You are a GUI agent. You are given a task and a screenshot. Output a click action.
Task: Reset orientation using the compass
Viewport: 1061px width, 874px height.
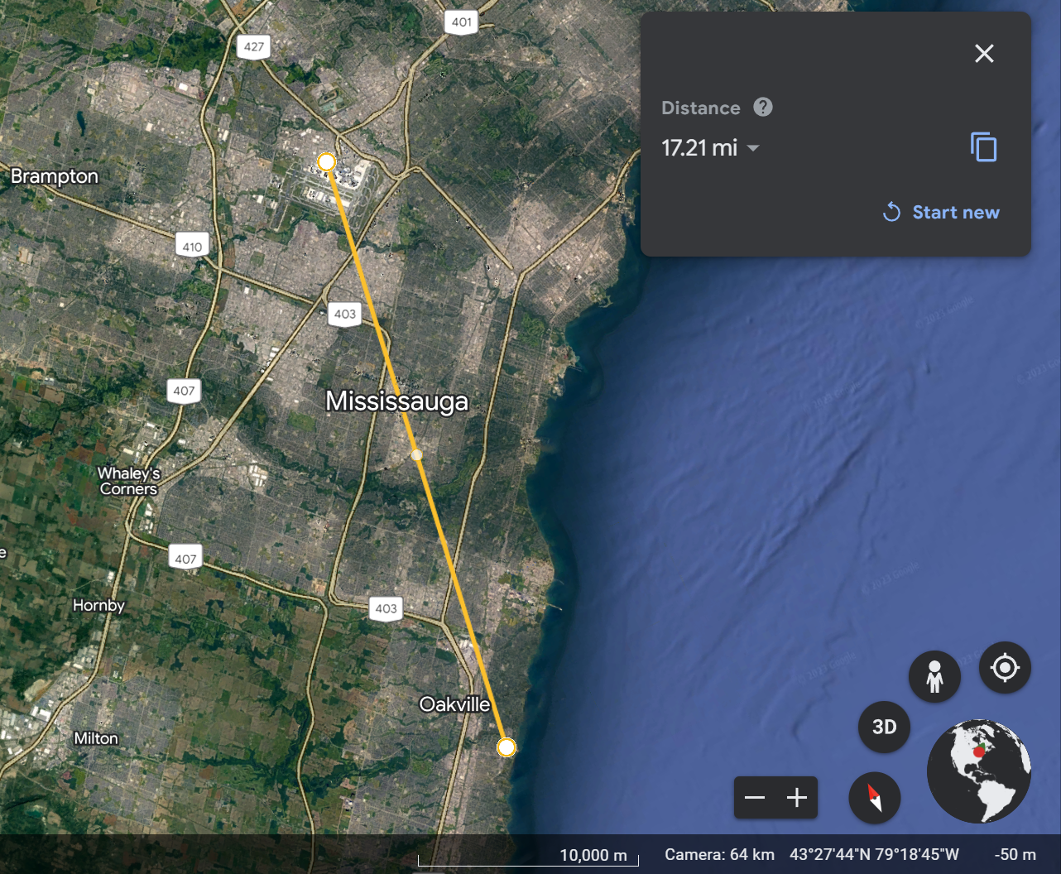point(874,798)
